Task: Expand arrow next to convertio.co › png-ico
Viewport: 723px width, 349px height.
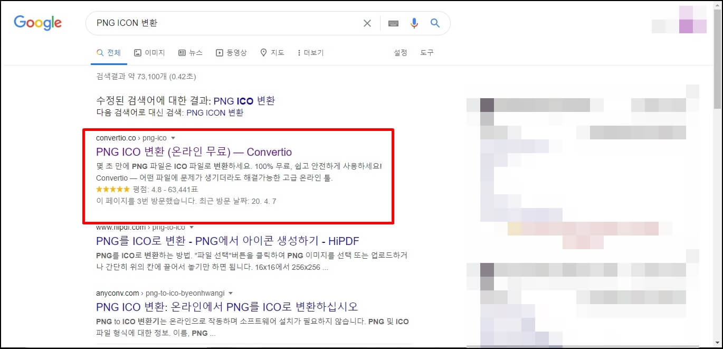Action: pyautogui.click(x=173, y=138)
